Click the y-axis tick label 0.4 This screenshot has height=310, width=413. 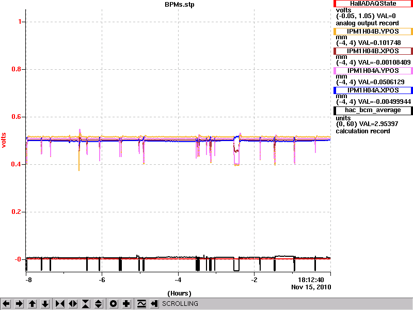click(17, 164)
